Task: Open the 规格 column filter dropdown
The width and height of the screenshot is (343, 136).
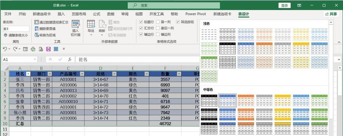Action: pos(114,74)
